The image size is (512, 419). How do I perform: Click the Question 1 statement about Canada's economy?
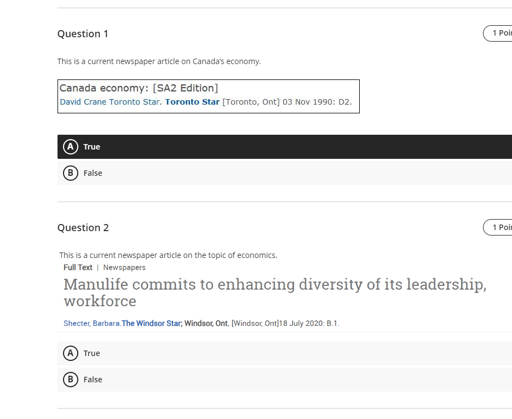[x=159, y=61]
